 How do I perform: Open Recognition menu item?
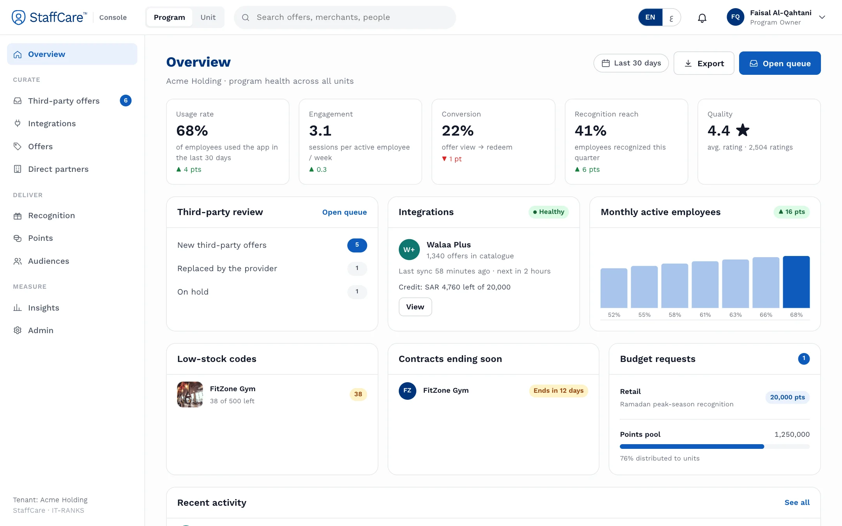point(72,216)
